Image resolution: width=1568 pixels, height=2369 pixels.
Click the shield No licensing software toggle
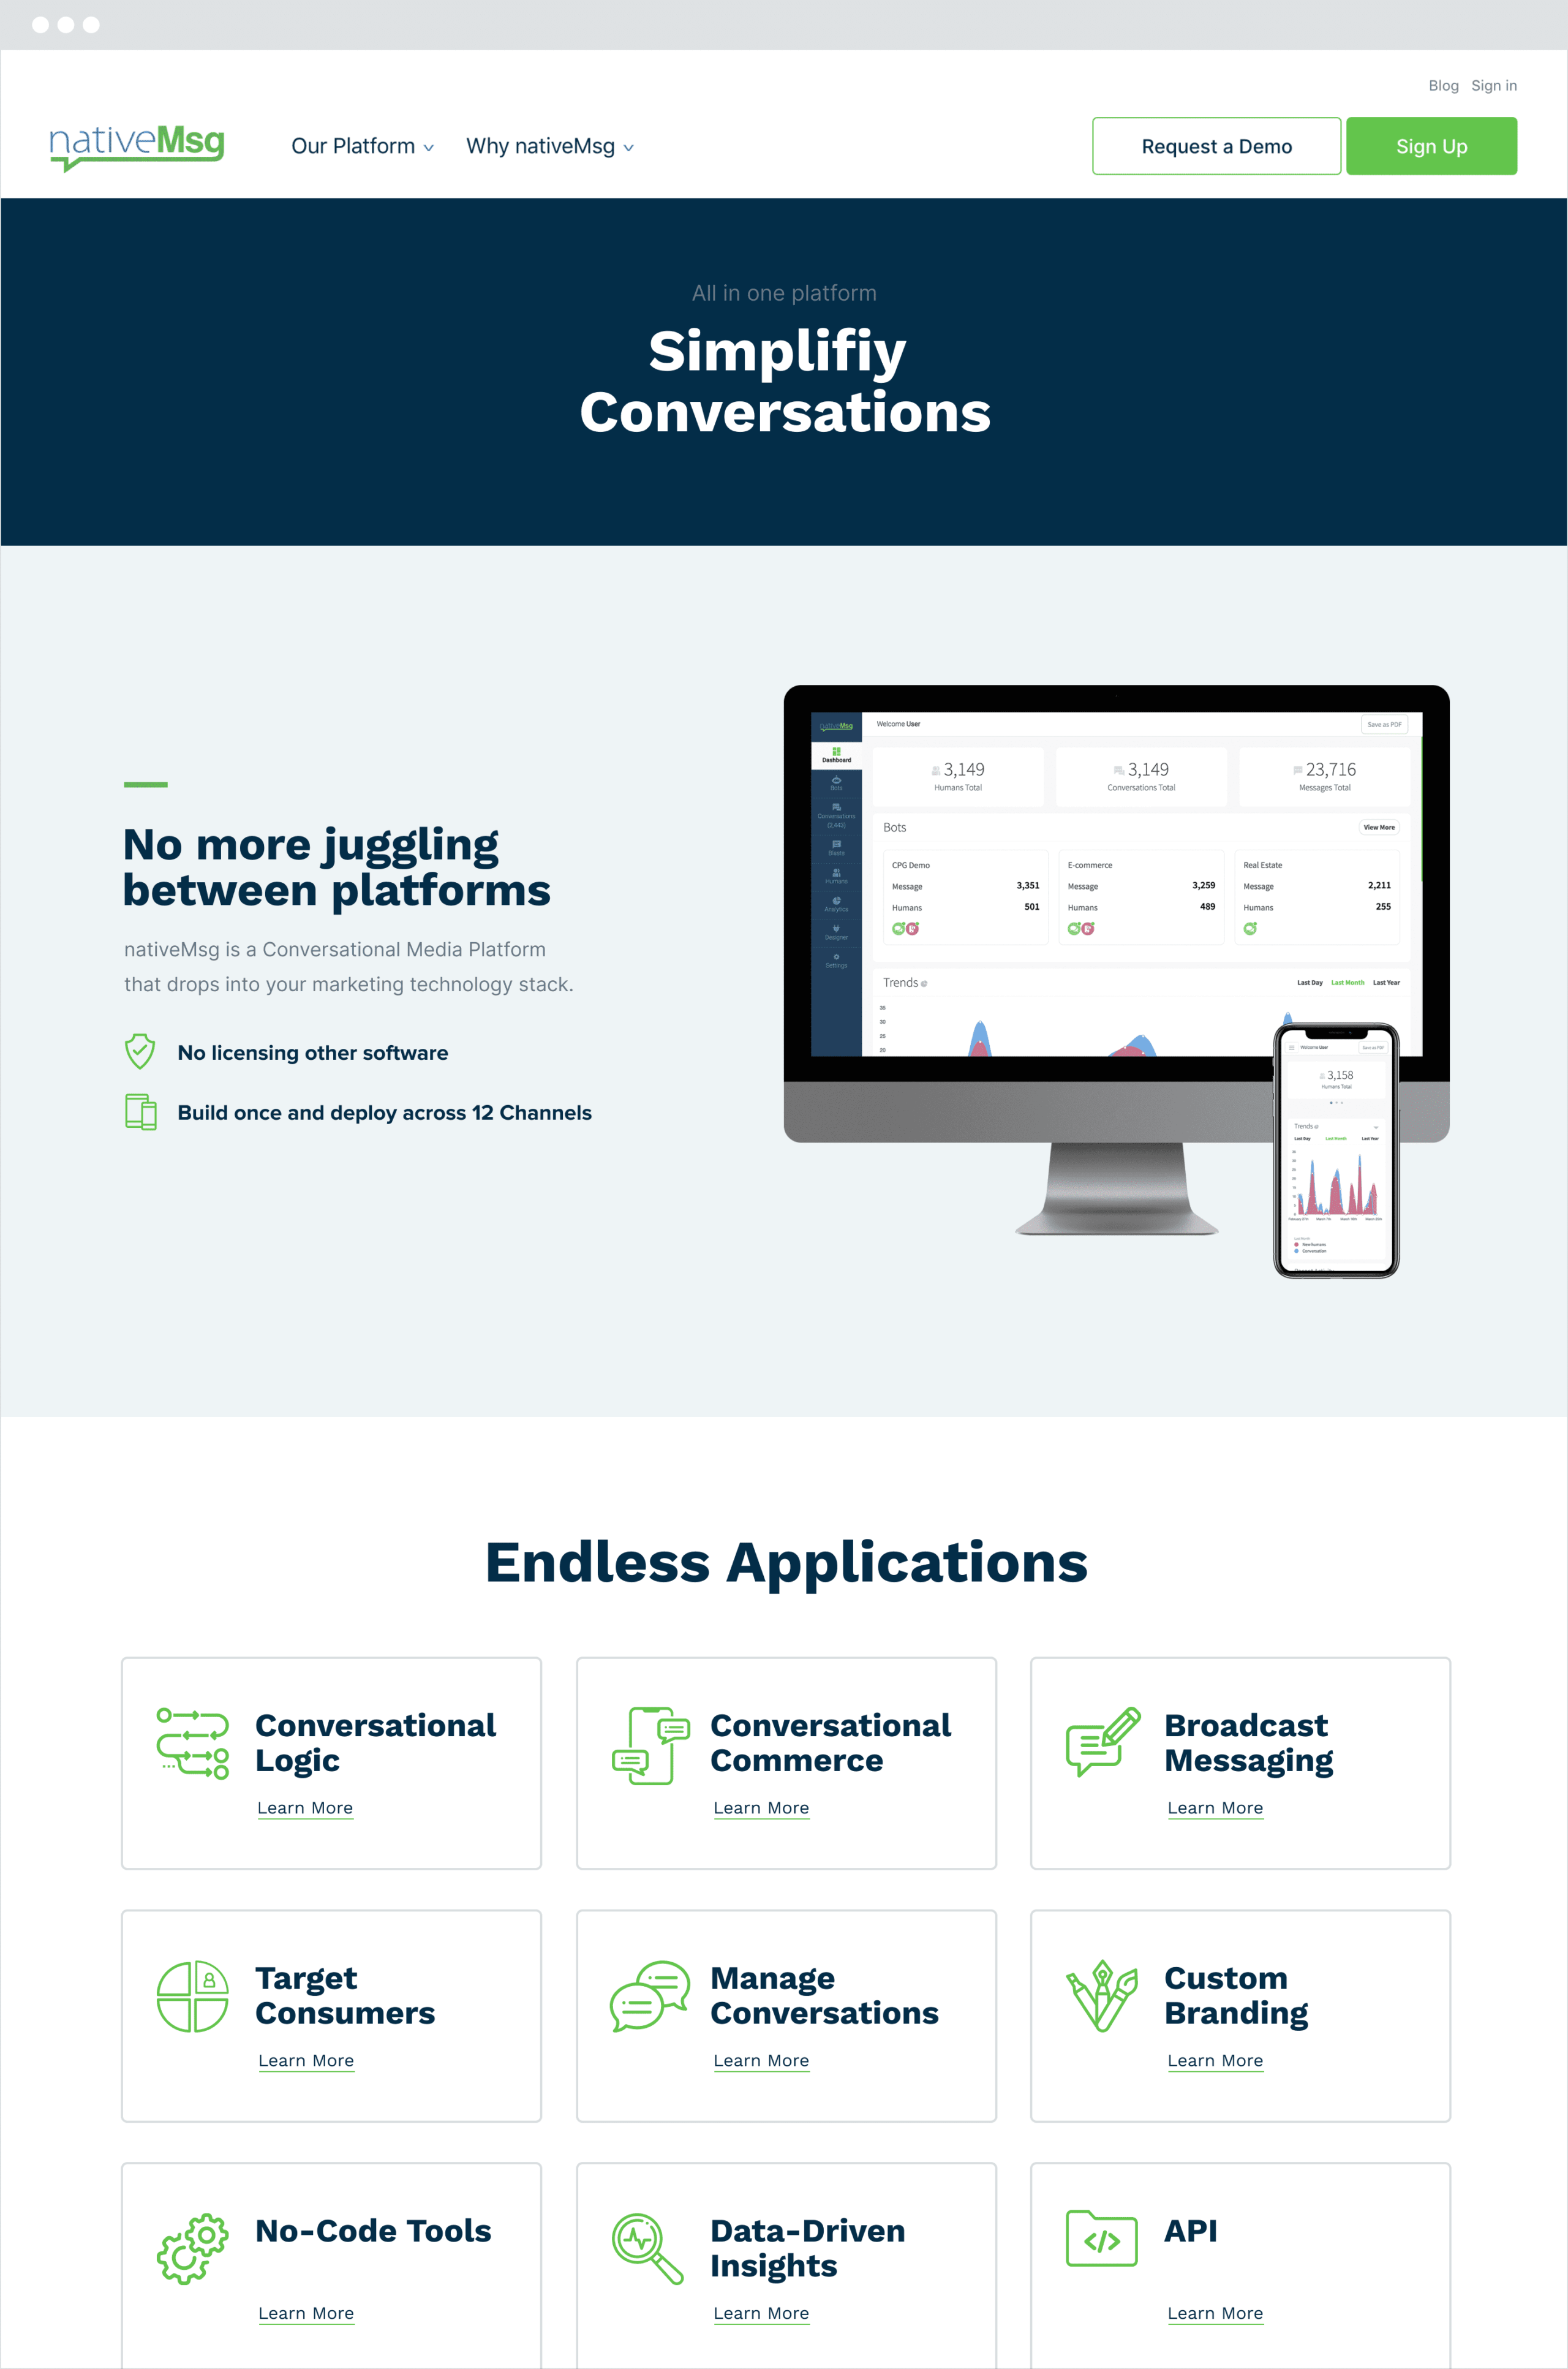[x=141, y=1051]
